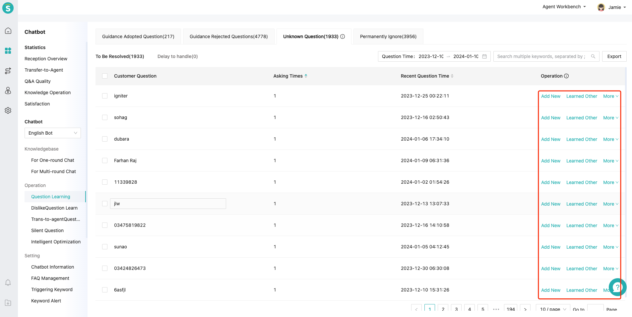632x317 pixels.
Task: Expand More menu for igniter row
Action: (611, 96)
